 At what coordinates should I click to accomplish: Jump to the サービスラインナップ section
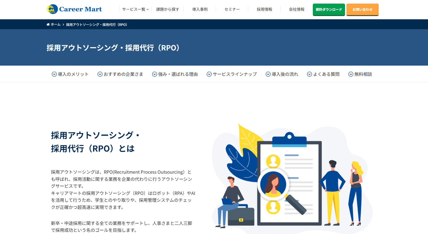click(x=235, y=74)
